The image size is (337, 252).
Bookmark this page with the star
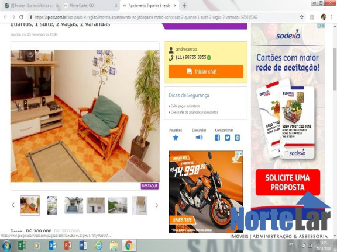[x=301, y=17]
